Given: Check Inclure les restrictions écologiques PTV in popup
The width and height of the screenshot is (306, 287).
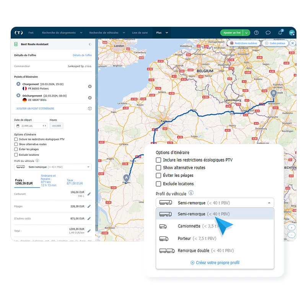Looking at the screenshot, I should point(158,160).
